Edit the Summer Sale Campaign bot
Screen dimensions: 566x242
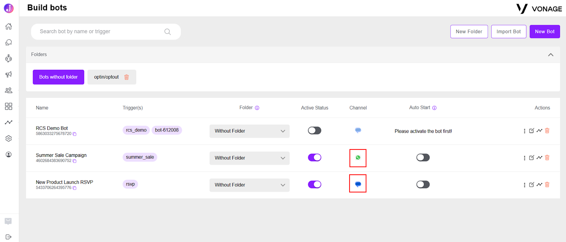coord(531,158)
